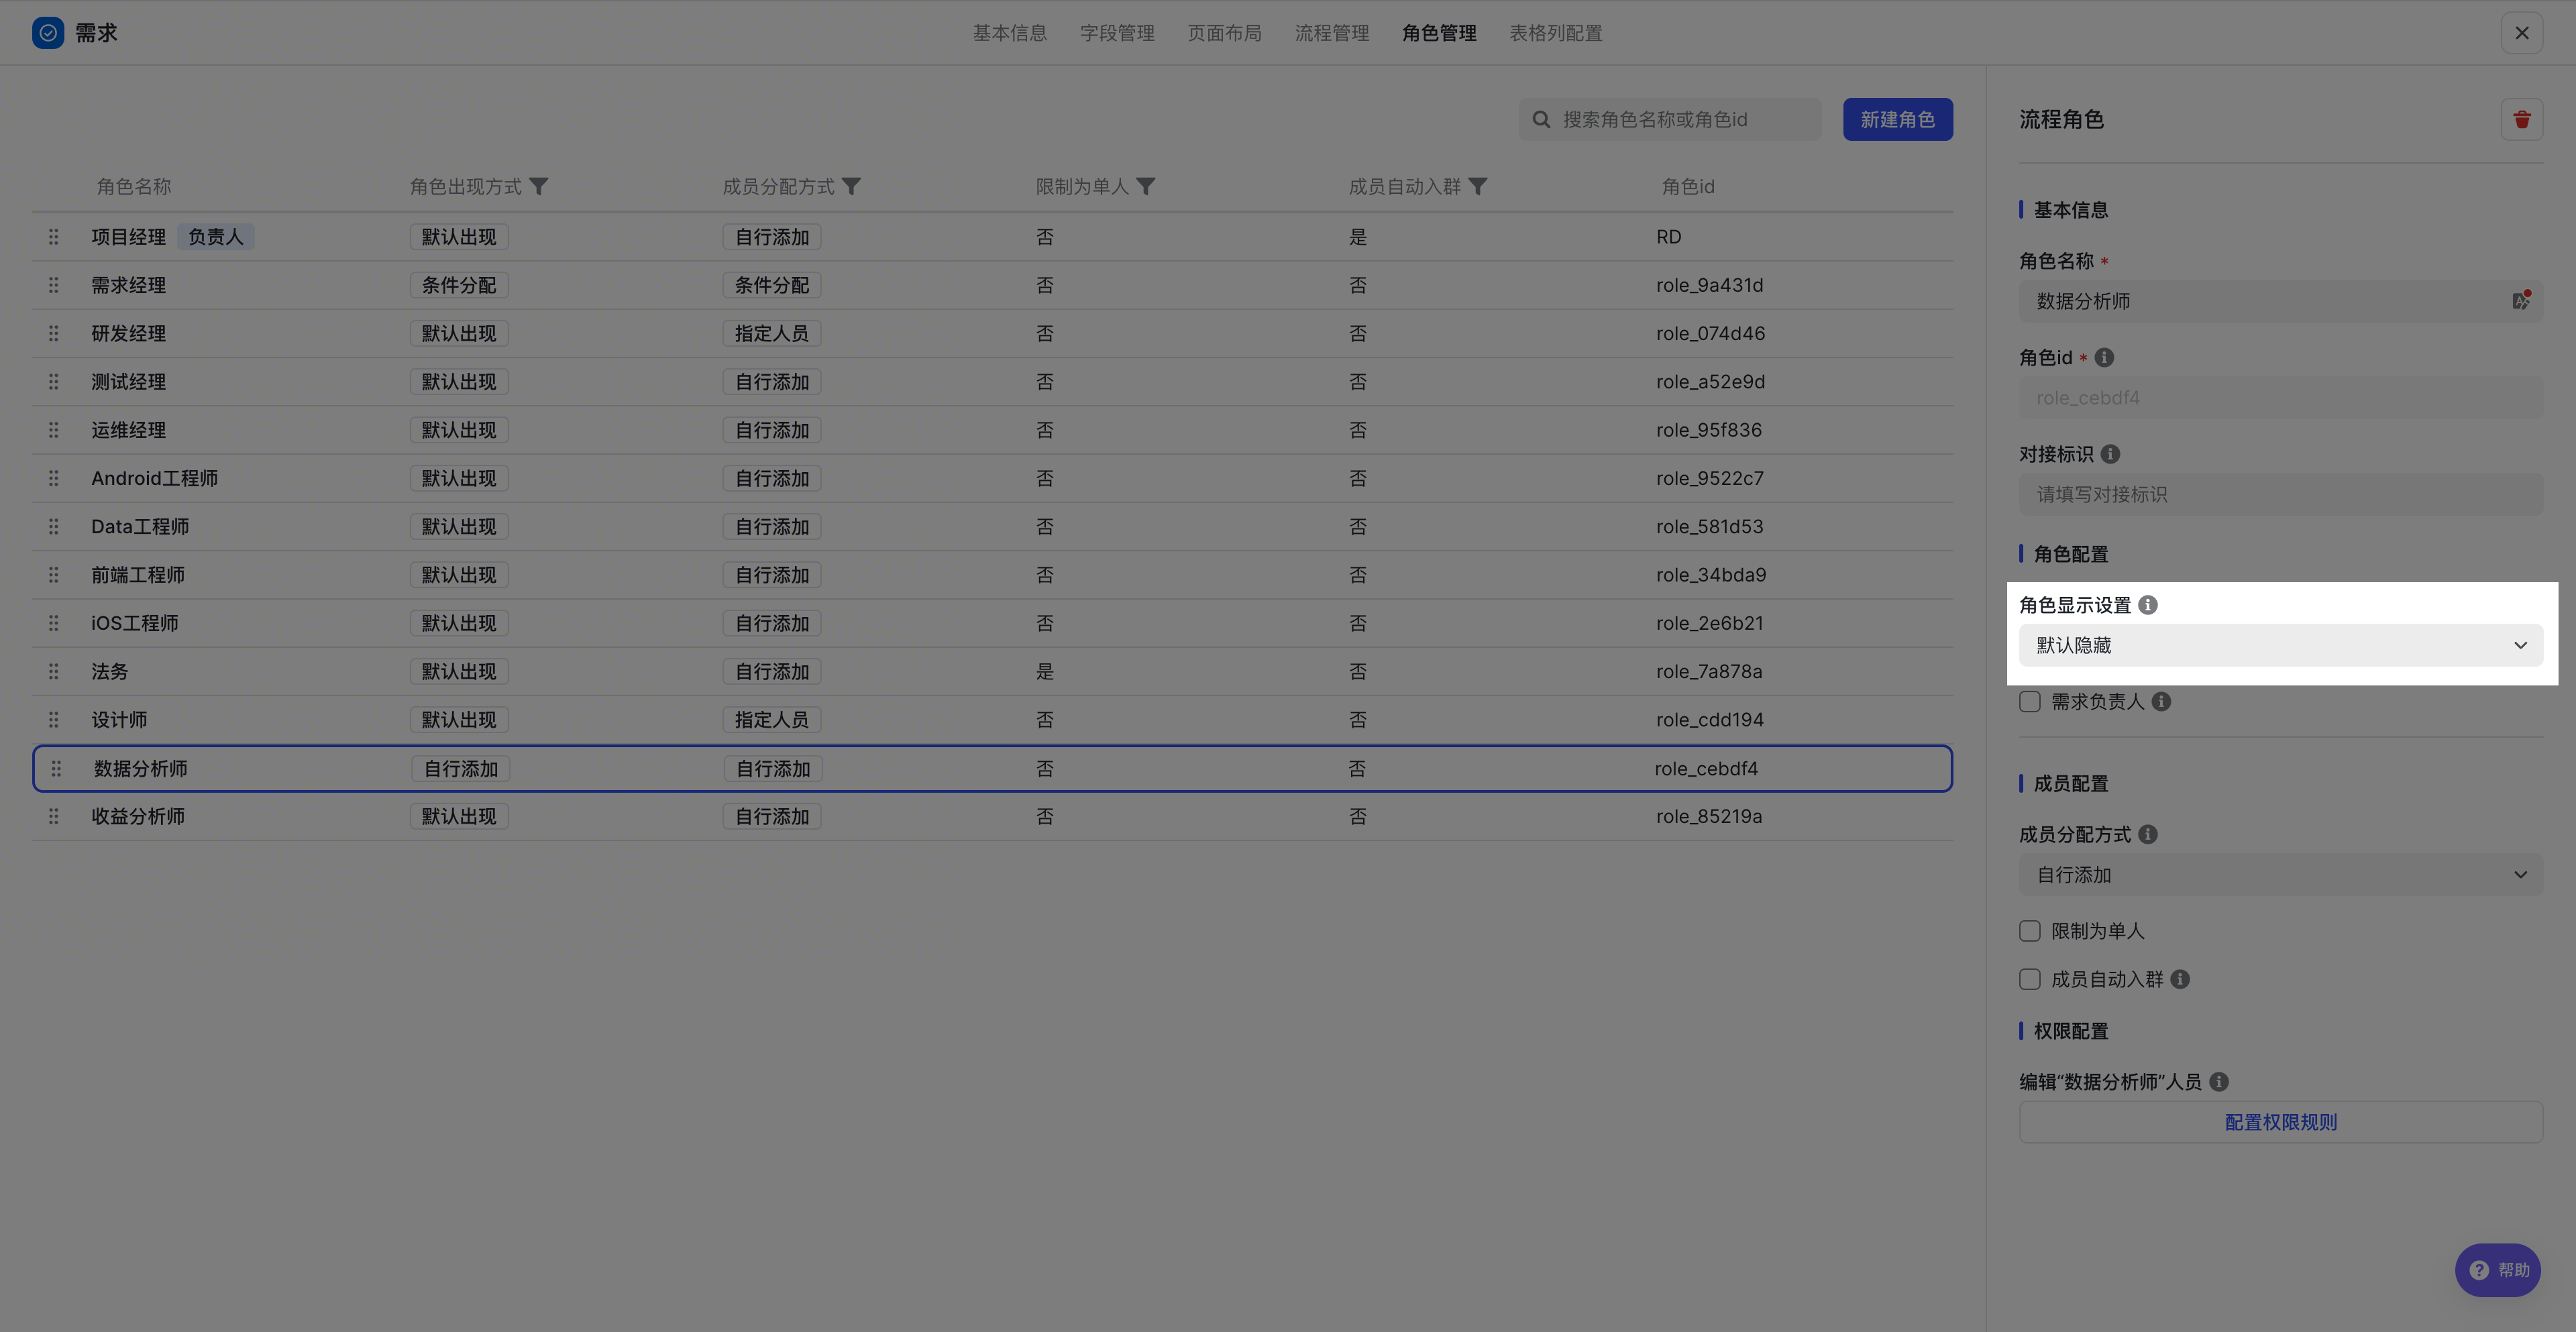Enable 成员自动入群 checkbox
Viewport: 2576px width, 1332px height.
(2030, 980)
